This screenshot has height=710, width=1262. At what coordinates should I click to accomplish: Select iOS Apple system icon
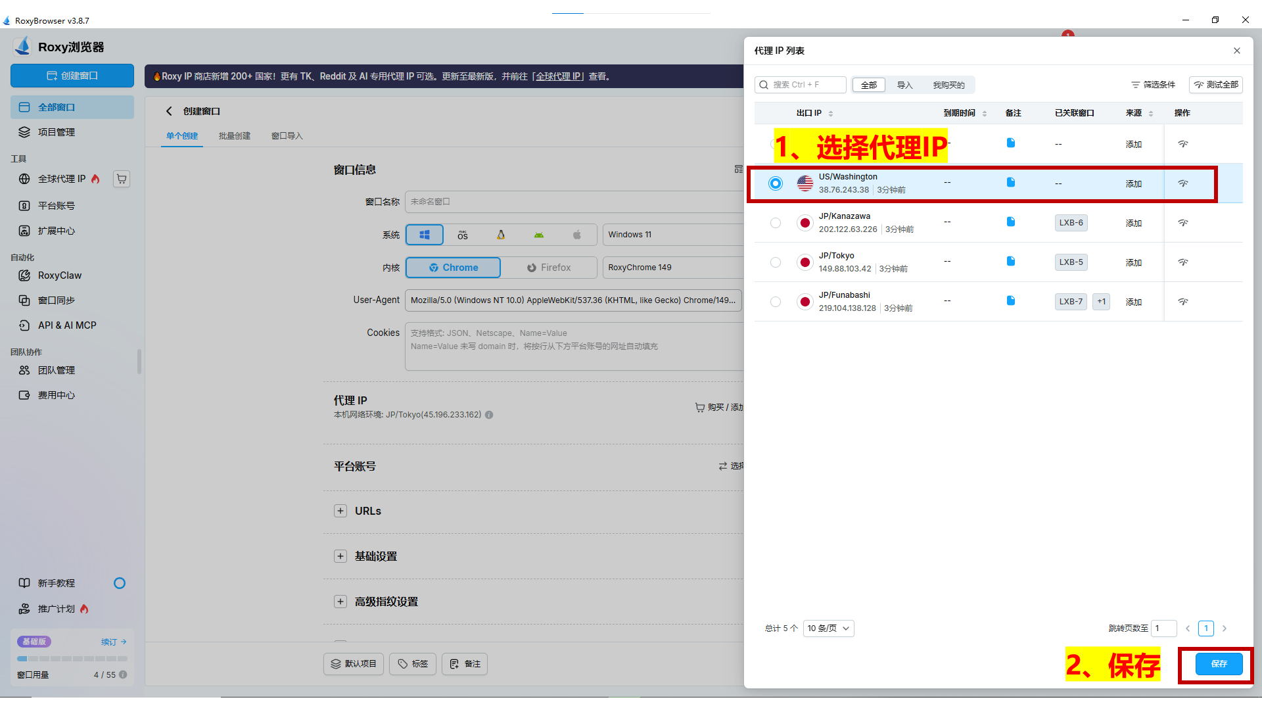(577, 235)
